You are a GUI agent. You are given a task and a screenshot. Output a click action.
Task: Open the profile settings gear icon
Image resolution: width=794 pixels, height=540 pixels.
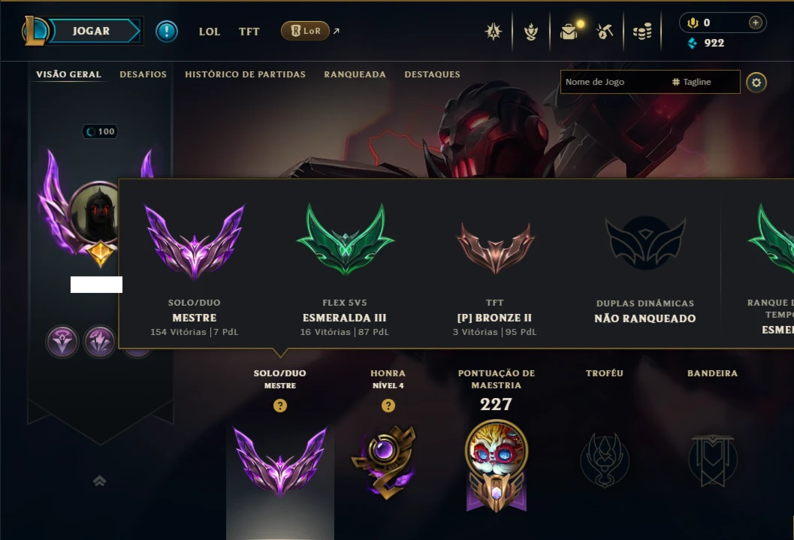756,83
